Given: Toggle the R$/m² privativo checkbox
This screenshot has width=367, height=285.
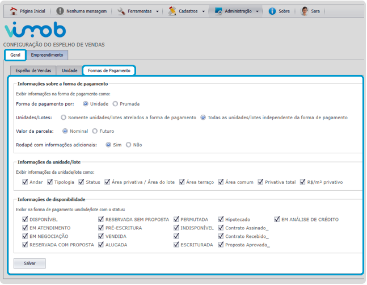Looking at the screenshot, I should click(x=303, y=182).
